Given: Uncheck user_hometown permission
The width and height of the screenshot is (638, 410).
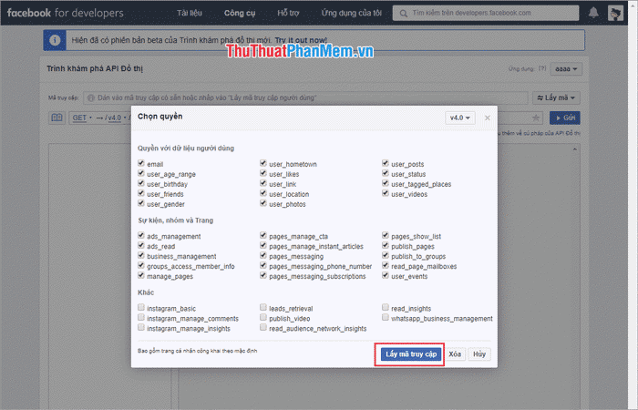Looking at the screenshot, I should [x=263, y=163].
